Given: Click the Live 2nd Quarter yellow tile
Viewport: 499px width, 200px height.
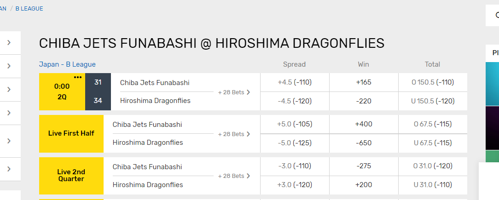Looking at the screenshot, I should [x=71, y=176].
